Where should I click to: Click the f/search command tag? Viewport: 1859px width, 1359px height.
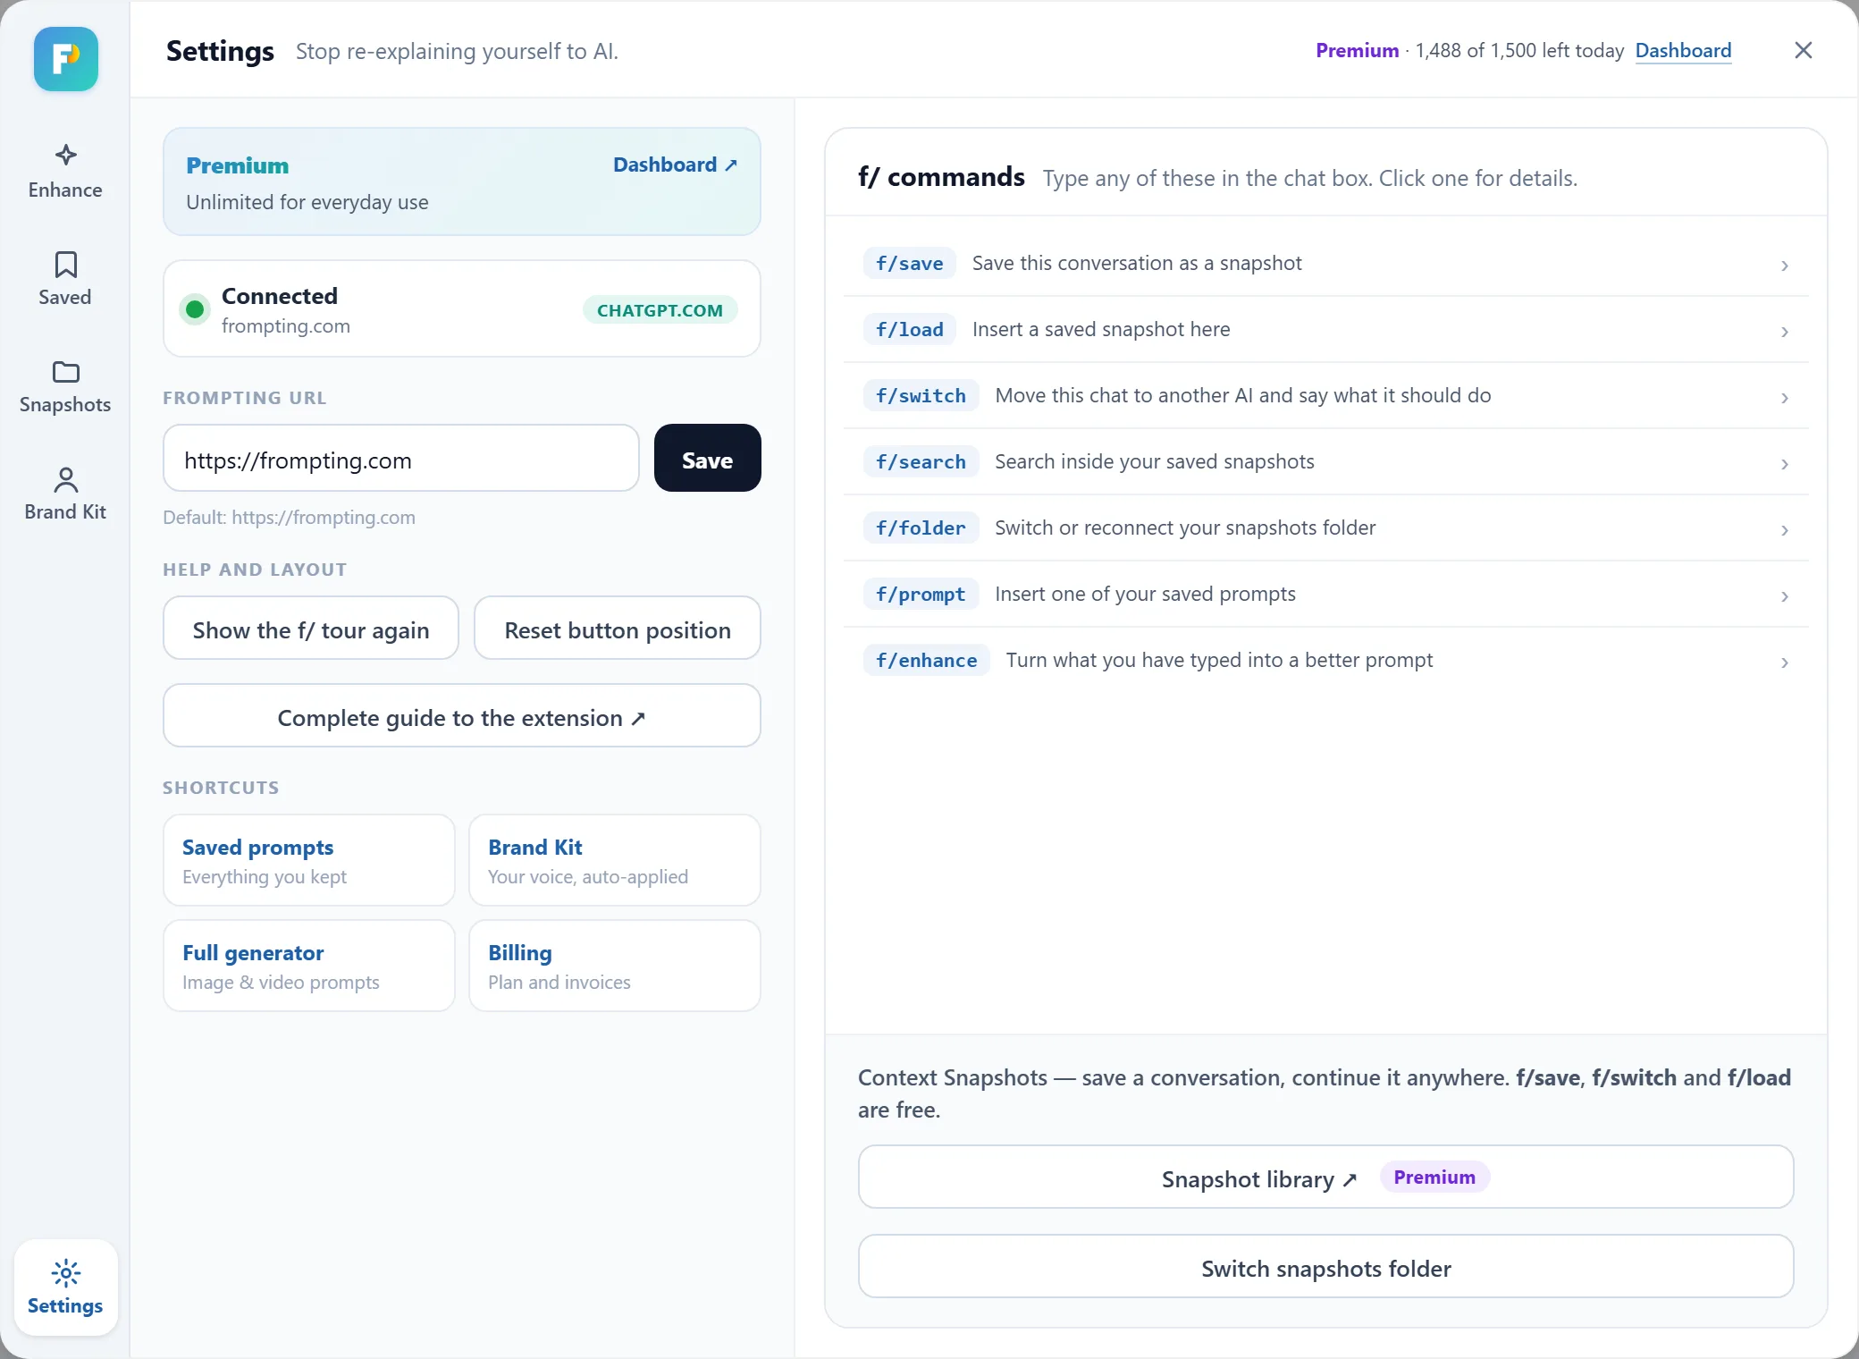click(x=921, y=461)
